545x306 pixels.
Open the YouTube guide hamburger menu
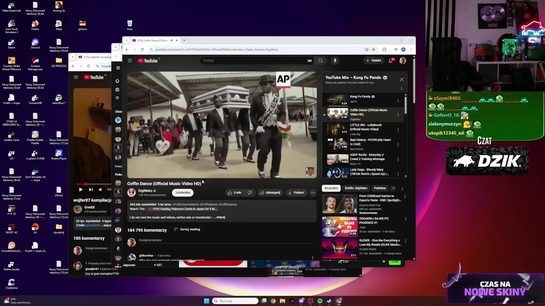[130, 60]
